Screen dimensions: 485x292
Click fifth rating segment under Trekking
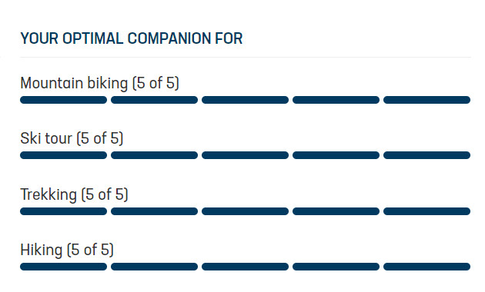(x=426, y=211)
